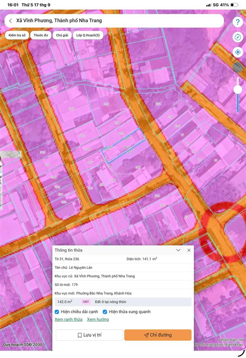Tap the gray satellite layer thumbnail
The width and height of the screenshot is (246, 358).
pos(237,67)
